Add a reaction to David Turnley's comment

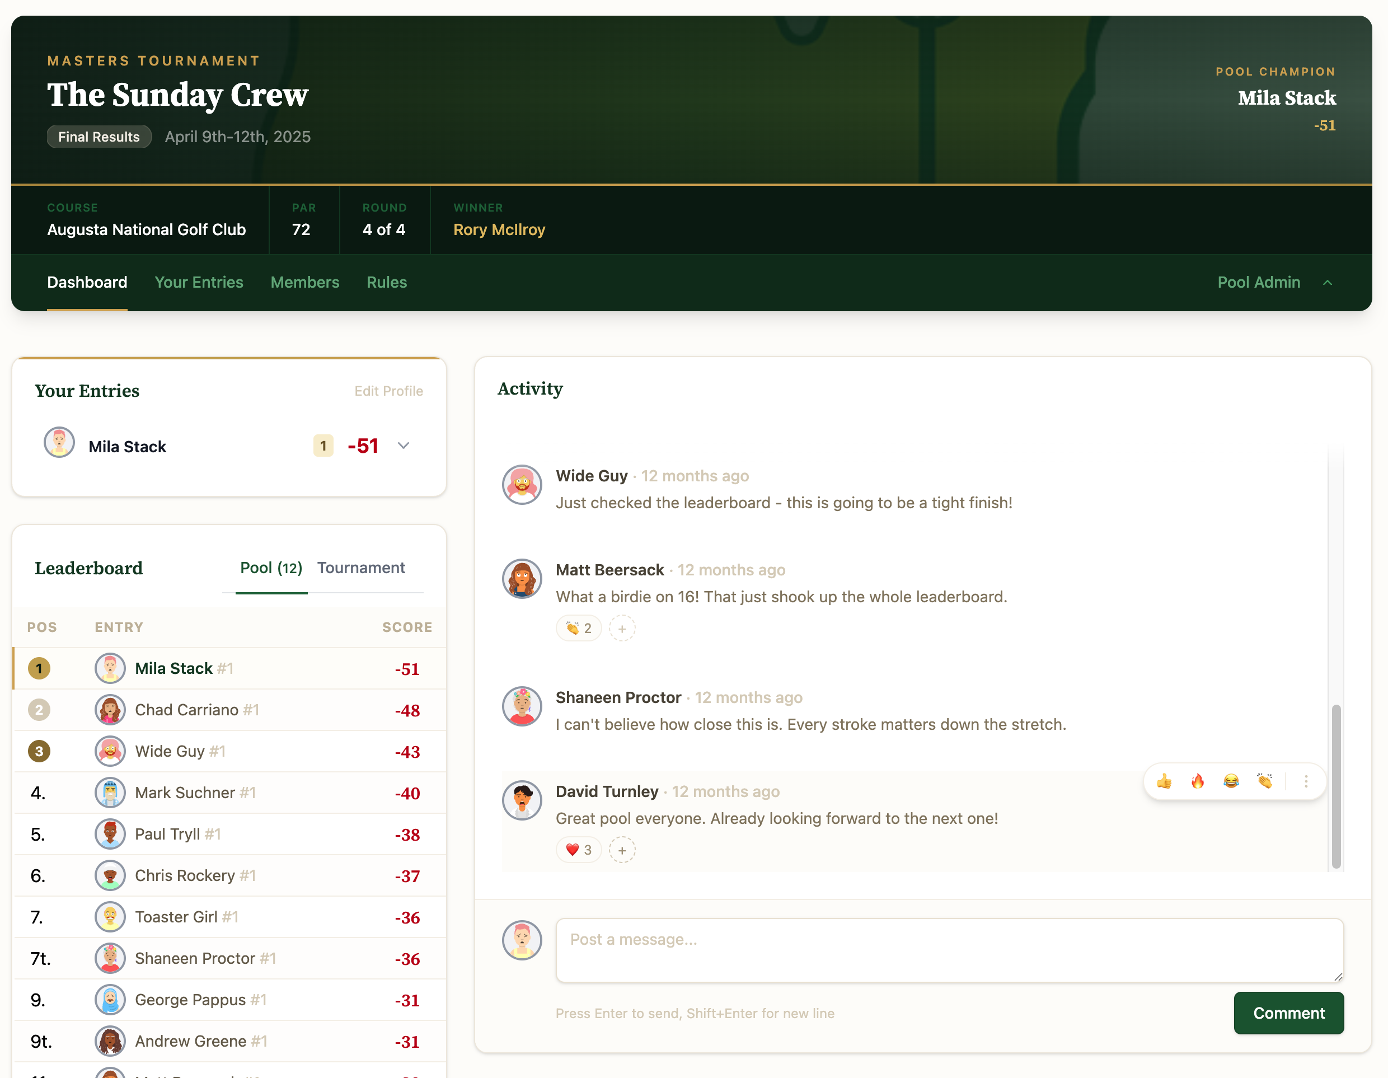click(x=622, y=850)
